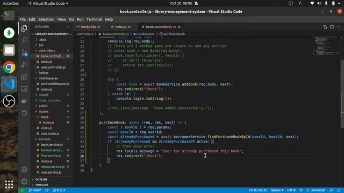The width and height of the screenshot is (344, 193).
Task: Open Explorer views and more actions ellipsis
Action: click(67, 27)
